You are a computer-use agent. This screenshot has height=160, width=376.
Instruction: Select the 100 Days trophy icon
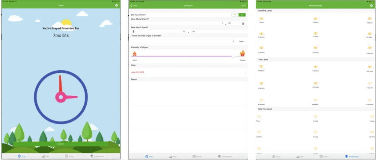[x=316, y=48]
